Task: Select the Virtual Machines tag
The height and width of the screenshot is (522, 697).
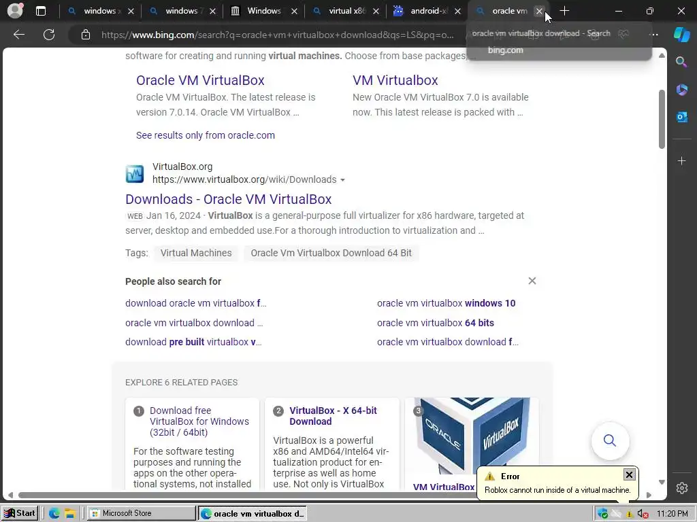Action: coord(196,253)
